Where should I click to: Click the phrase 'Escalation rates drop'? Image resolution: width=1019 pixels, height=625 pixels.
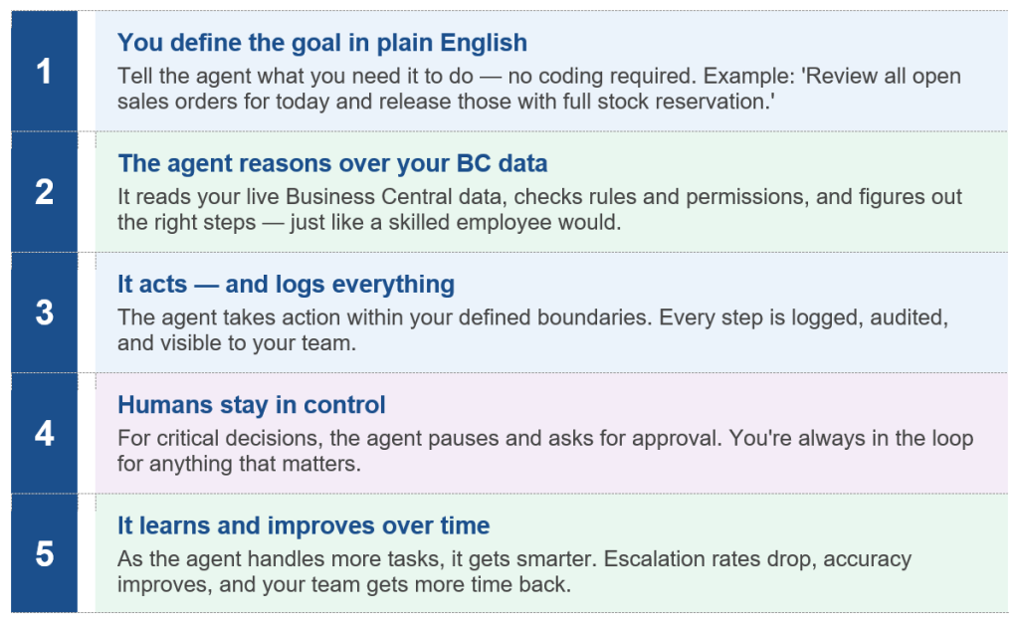click(x=679, y=559)
